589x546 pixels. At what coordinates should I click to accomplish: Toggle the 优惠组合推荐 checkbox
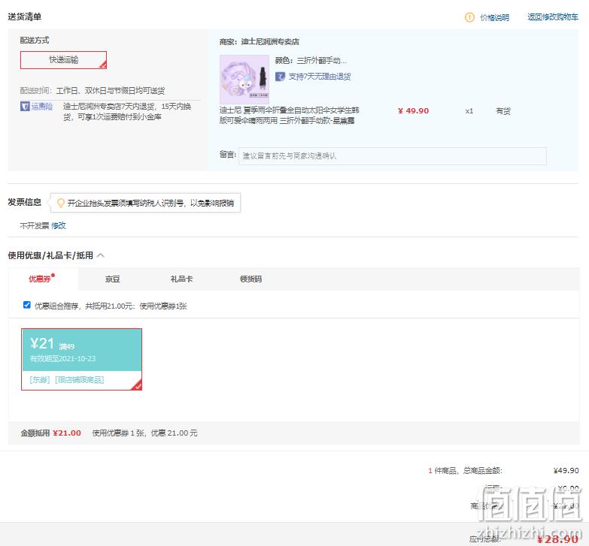coord(26,304)
